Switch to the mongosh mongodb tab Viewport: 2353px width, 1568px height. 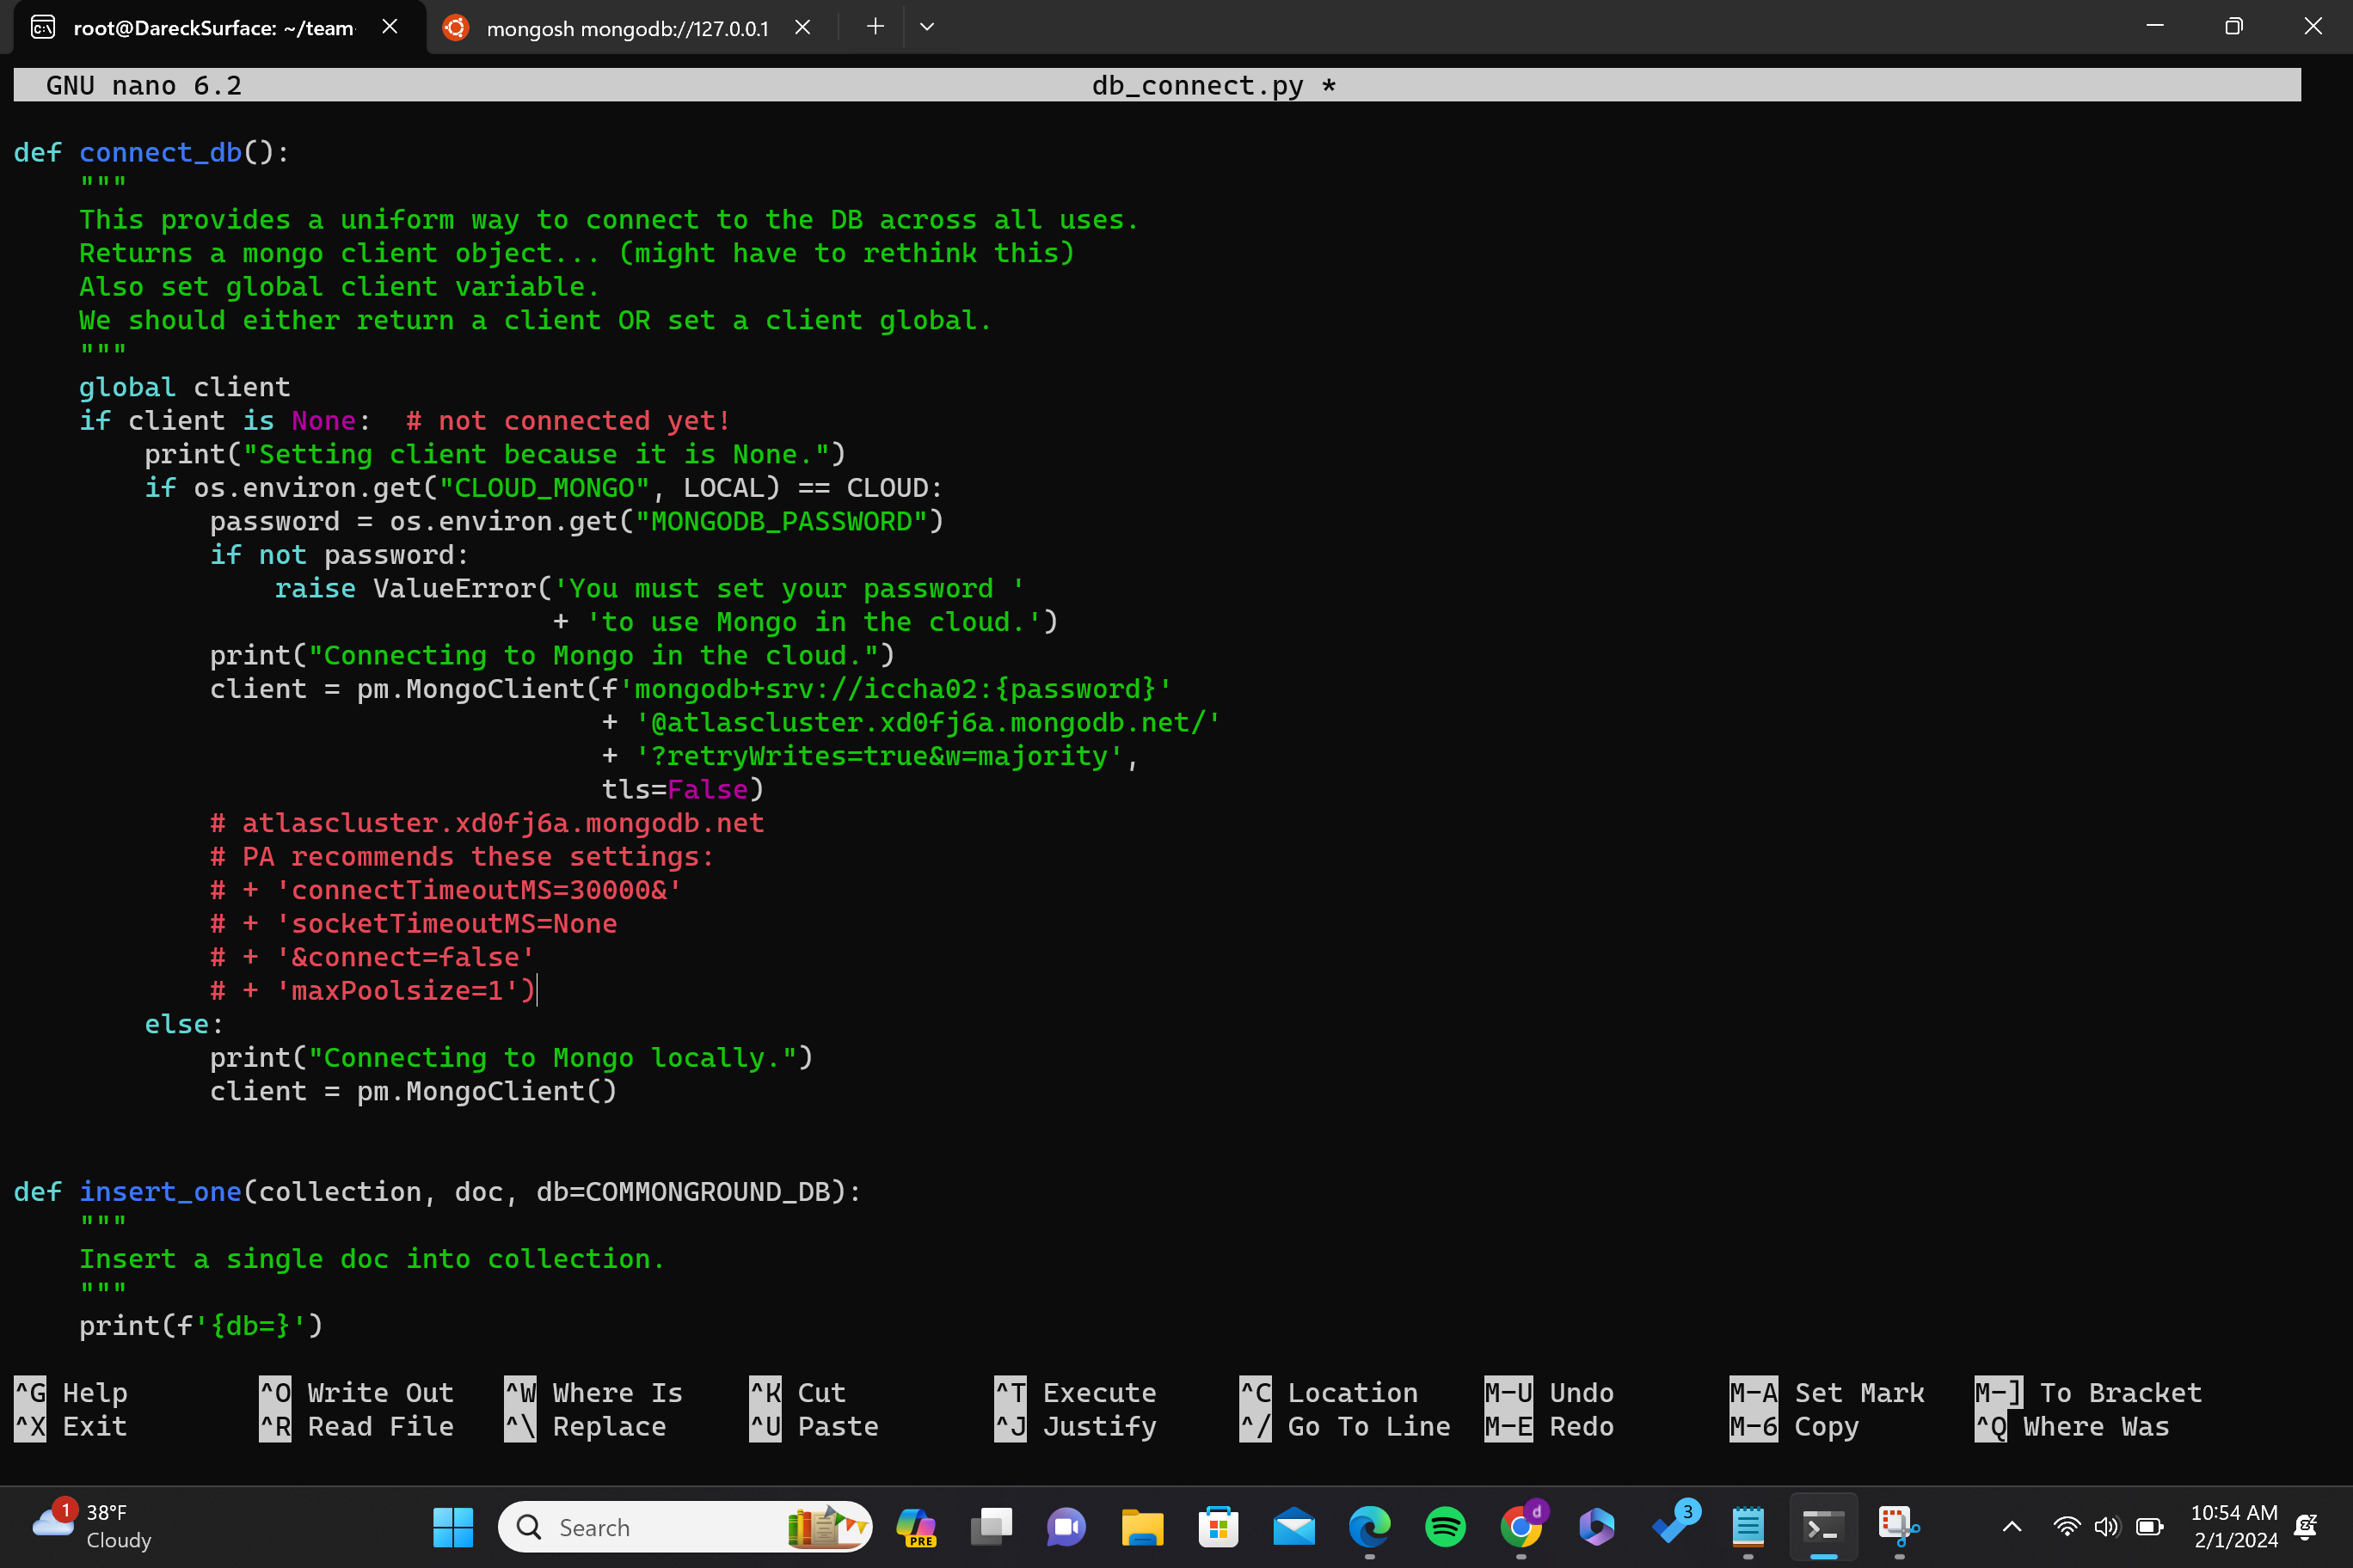click(x=626, y=28)
